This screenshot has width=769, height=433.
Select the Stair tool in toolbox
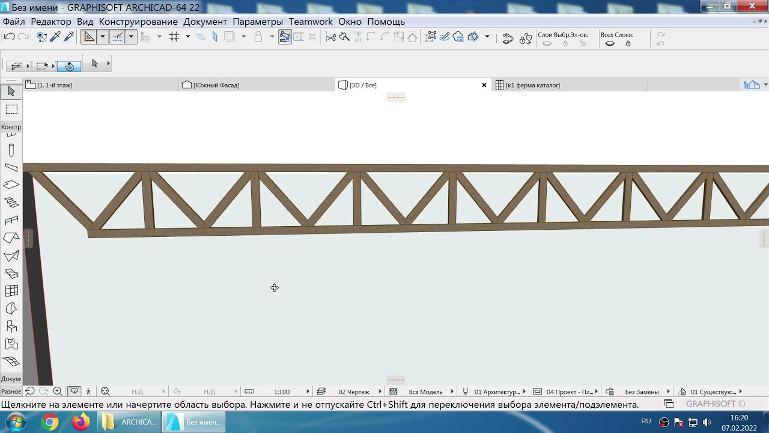[x=11, y=202]
